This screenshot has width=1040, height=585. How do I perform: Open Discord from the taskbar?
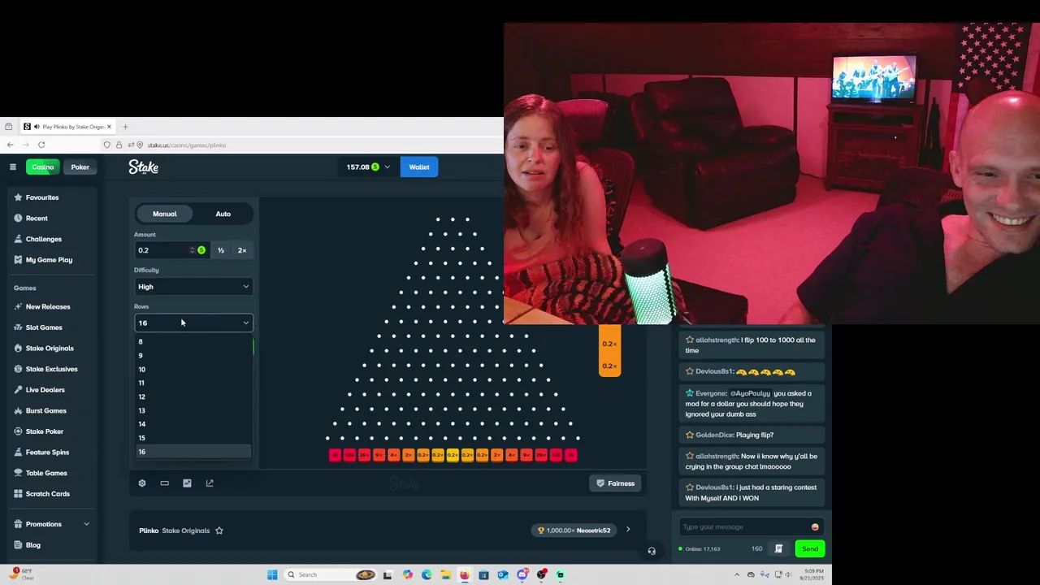point(522,574)
